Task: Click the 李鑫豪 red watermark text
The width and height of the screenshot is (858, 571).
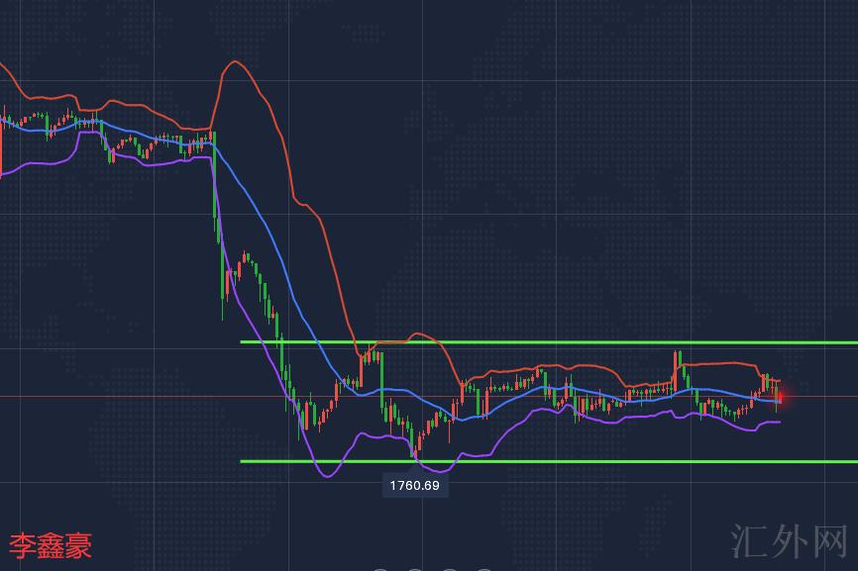Action: [x=51, y=546]
